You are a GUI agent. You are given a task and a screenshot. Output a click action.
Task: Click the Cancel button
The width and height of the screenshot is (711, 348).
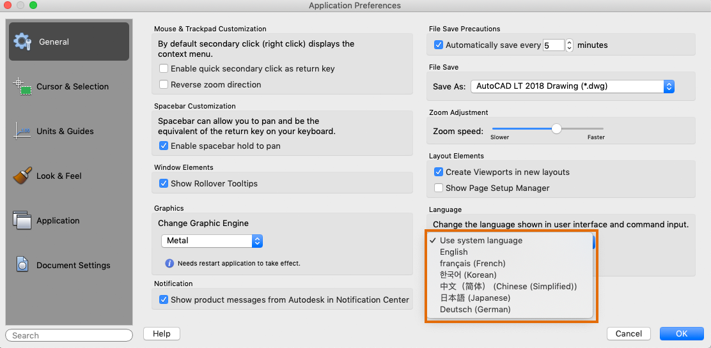coord(629,333)
